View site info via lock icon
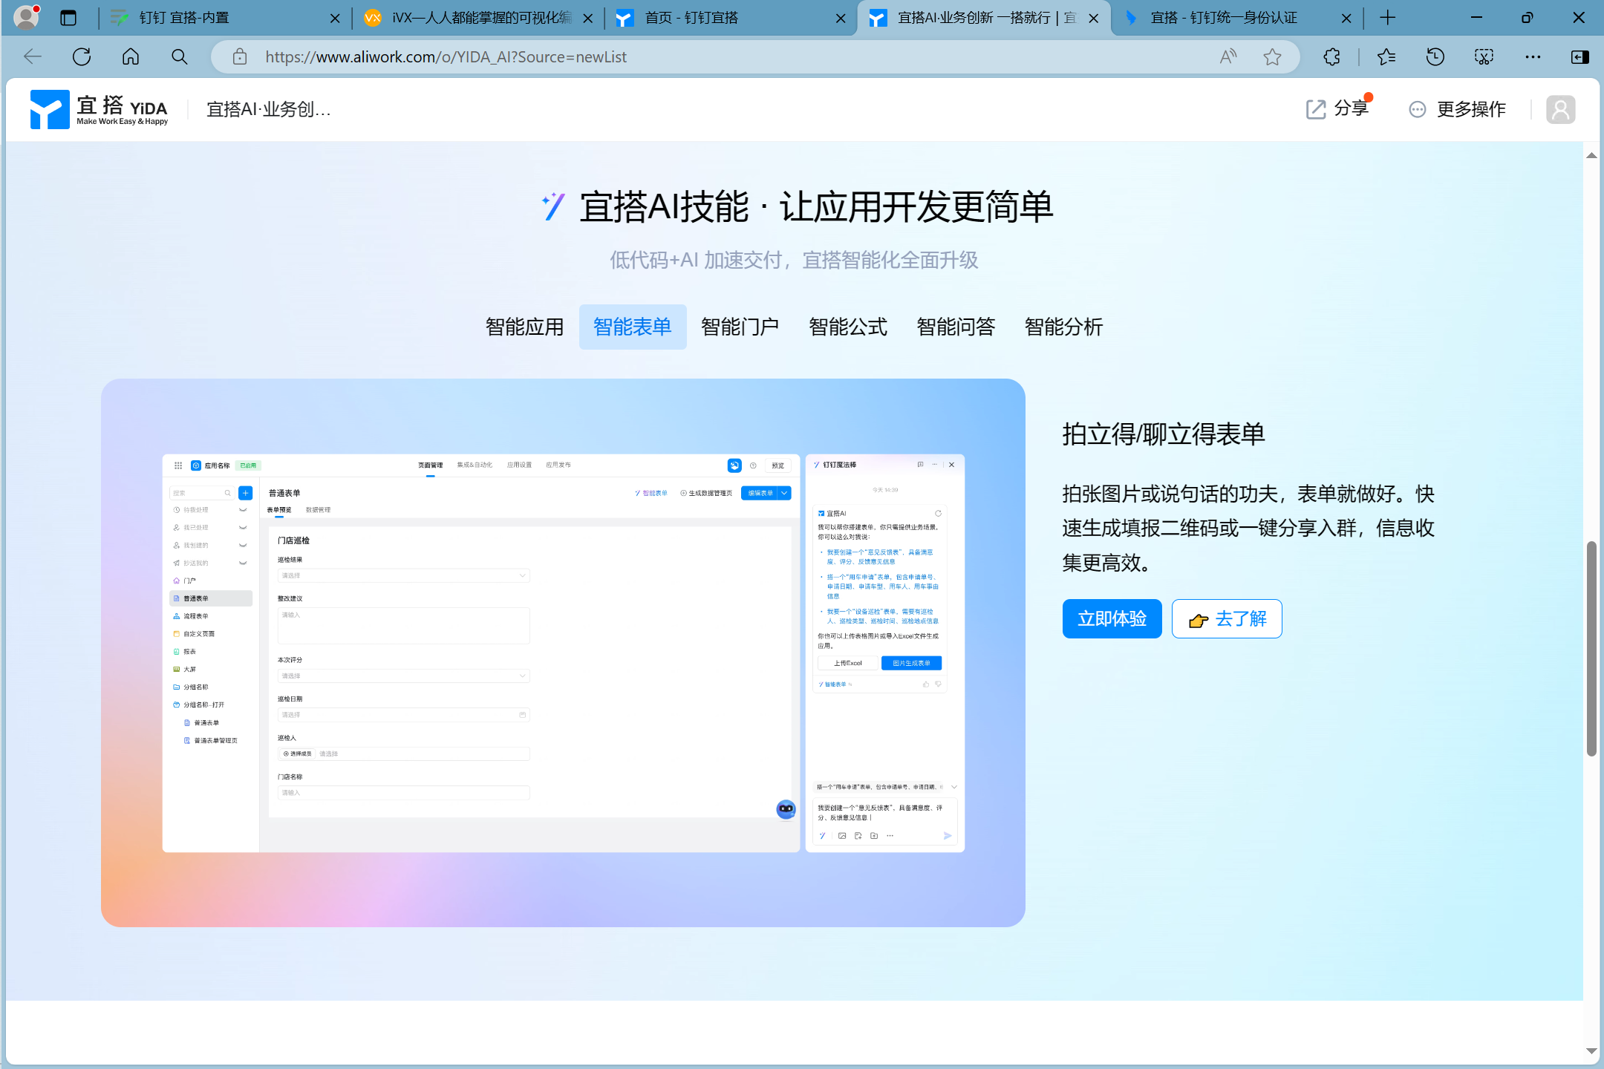 click(239, 56)
